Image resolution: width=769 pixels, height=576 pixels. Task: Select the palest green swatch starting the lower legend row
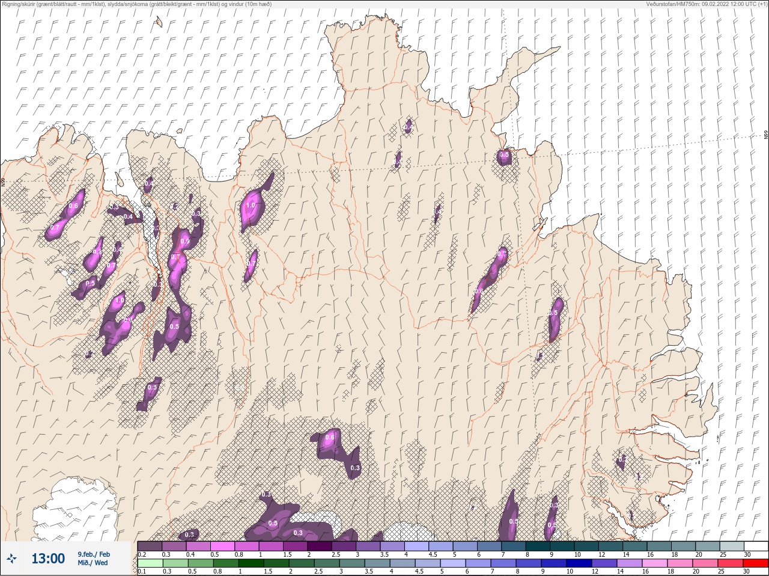[x=150, y=563]
